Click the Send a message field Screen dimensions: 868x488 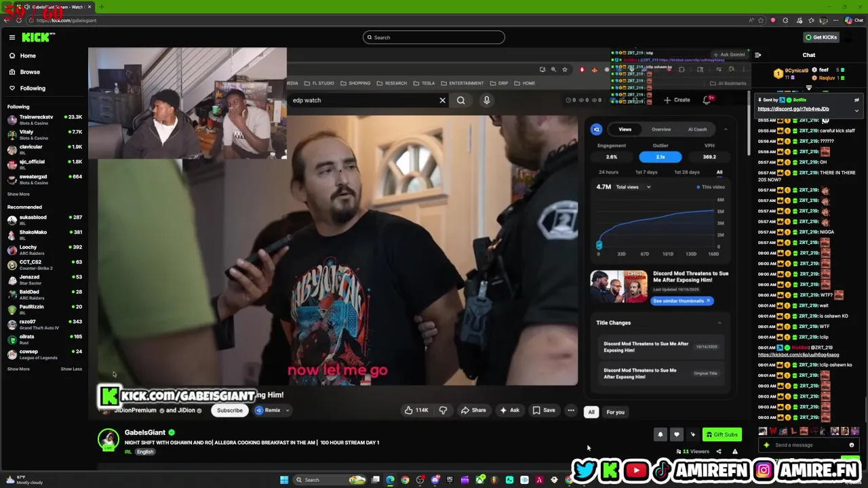click(807, 445)
